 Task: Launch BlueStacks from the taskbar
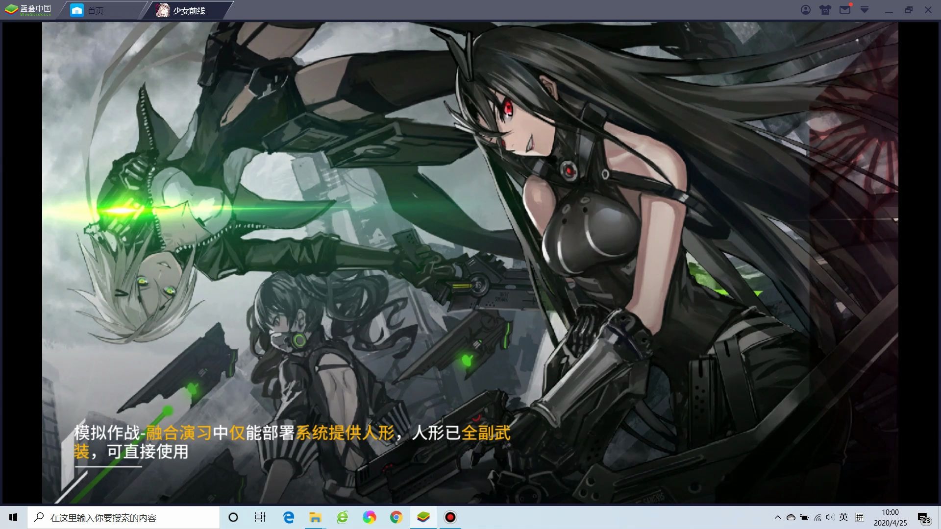[x=422, y=518]
